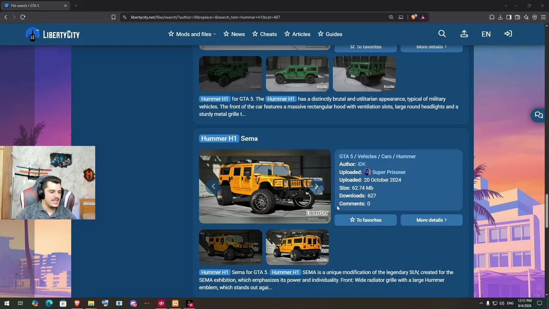Reload the page with the refresh icon
This screenshot has height=309, width=549.
tap(23, 17)
